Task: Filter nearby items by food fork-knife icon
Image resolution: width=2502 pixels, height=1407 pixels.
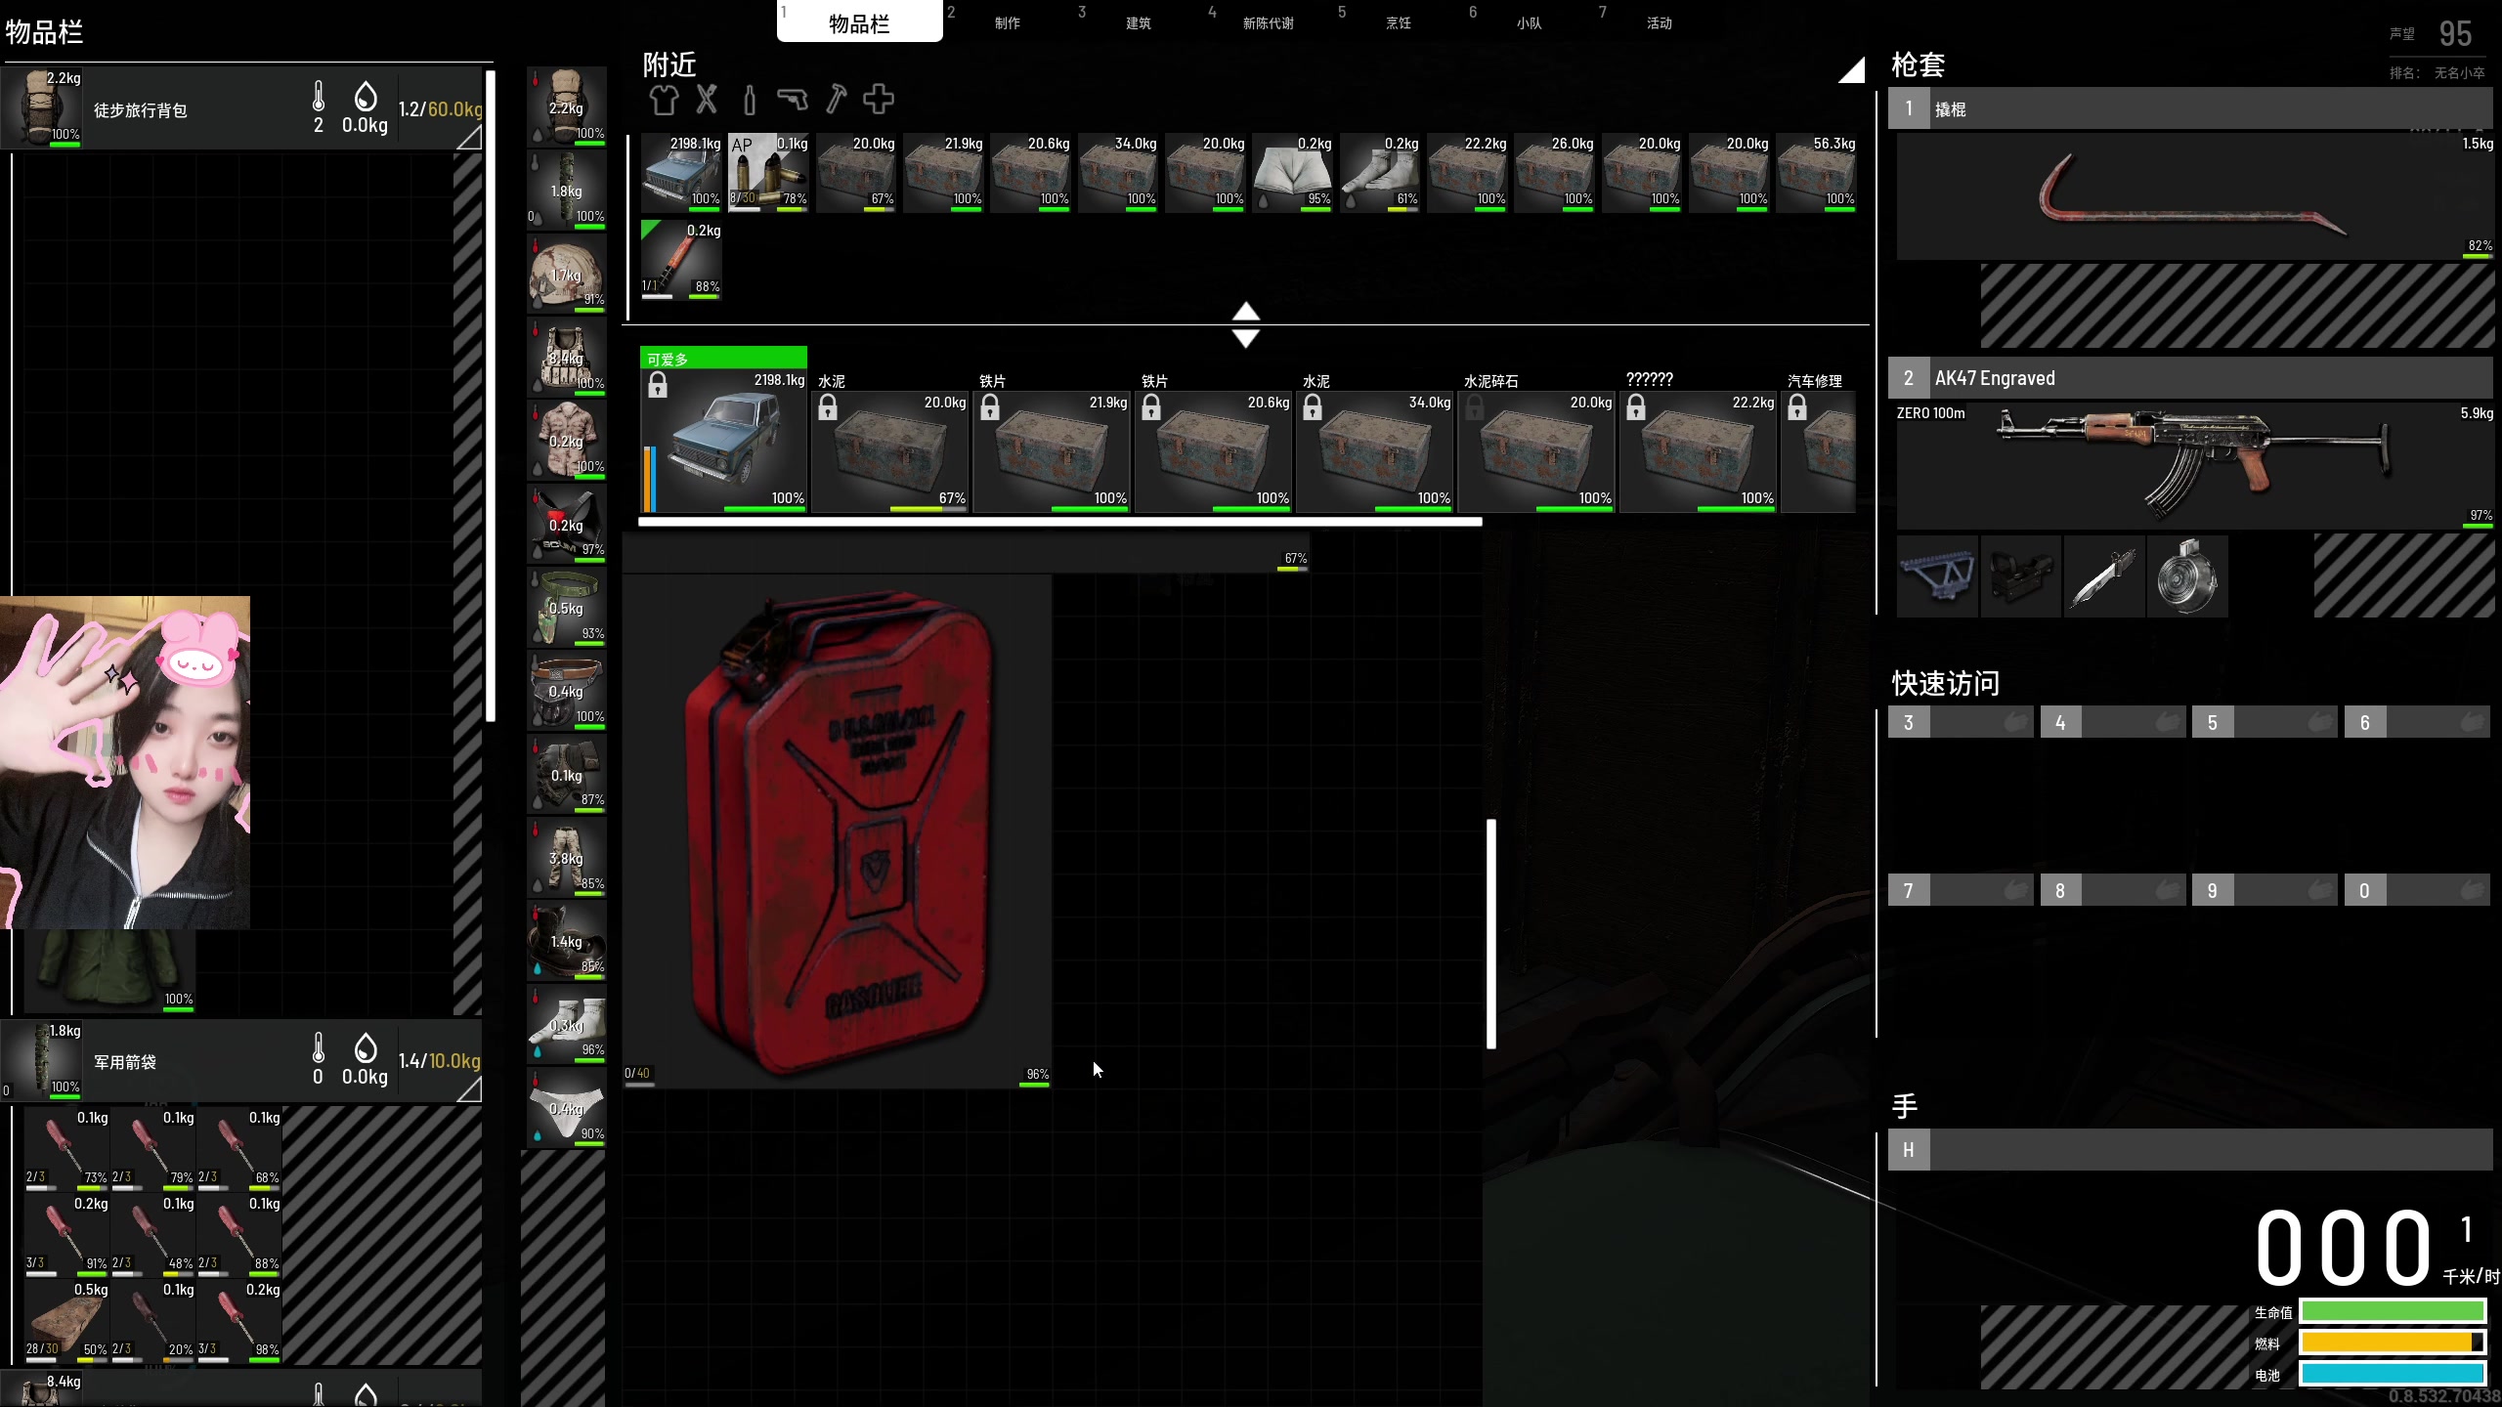Action: click(x=707, y=100)
